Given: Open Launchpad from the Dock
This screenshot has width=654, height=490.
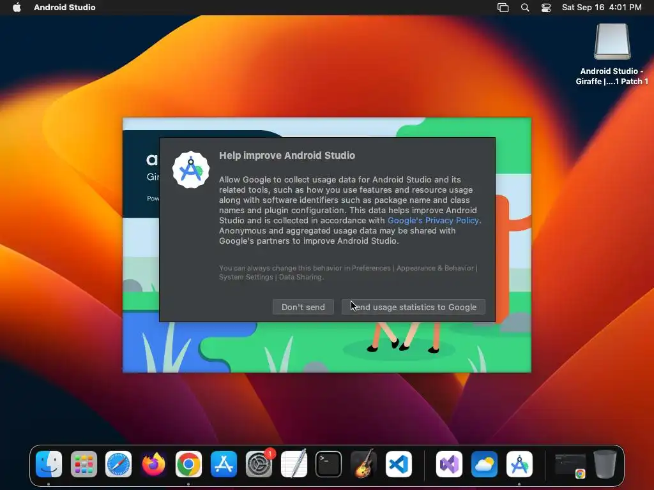Looking at the screenshot, I should pos(84,464).
